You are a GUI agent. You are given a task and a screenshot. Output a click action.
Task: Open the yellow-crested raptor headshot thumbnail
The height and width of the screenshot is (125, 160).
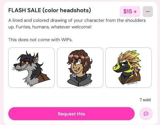(128, 68)
